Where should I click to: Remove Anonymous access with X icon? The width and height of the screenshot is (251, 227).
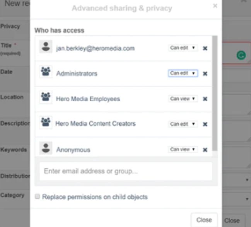tap(205, 150)
